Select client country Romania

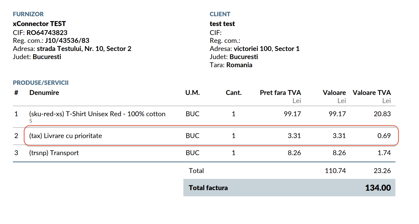point(239,65)
